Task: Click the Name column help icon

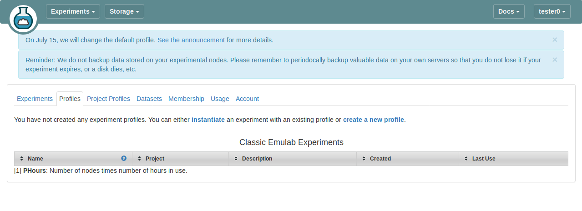Action: click(x=124, y=158)
